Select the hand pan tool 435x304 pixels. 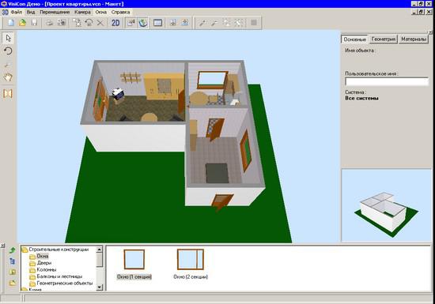coord(8,77)
